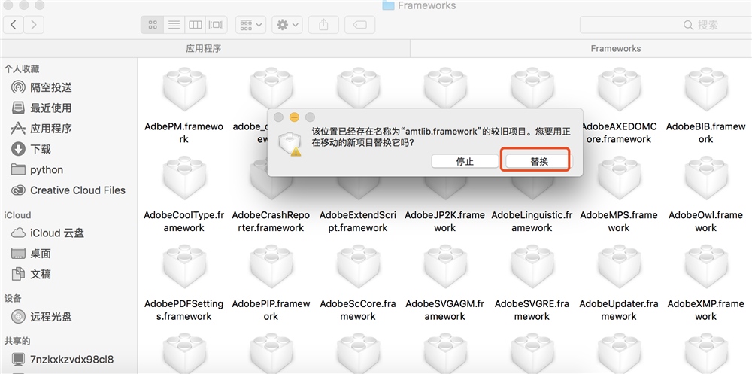
Task: Open 最近使用 in the sidebar
Action: click(41, 108)
